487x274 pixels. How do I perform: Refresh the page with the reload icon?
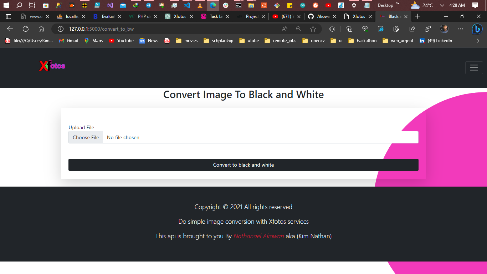[x=26, y=29]
